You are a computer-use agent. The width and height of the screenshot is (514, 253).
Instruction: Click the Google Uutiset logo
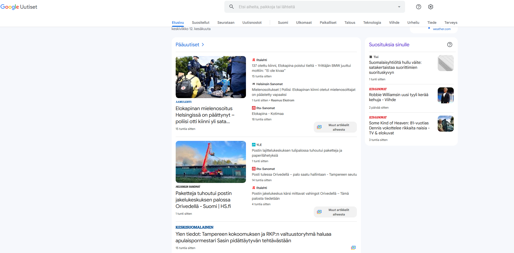[x=19, y=7]
